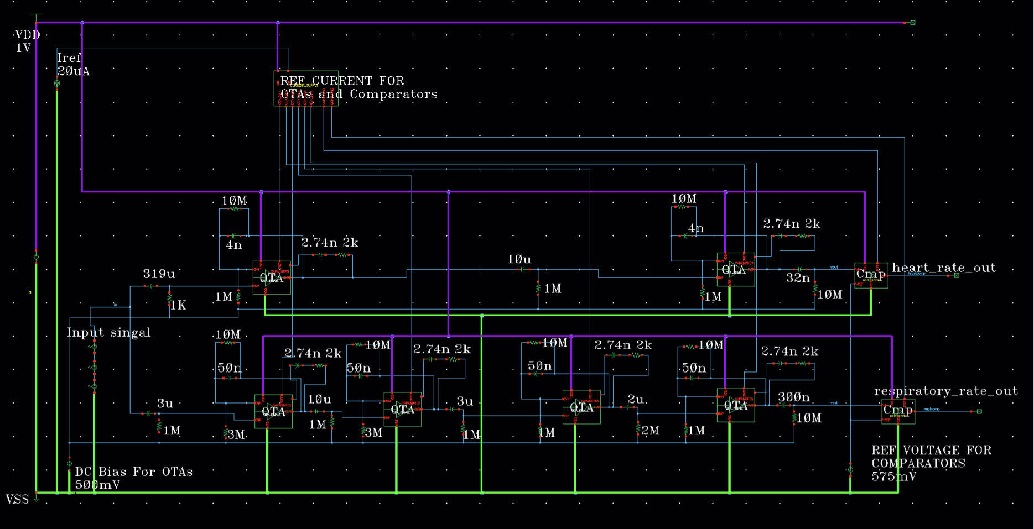Click the "Input singal" text annotation
The height and width of the screenshot is (529, 1034).
[x=108, y=333]
